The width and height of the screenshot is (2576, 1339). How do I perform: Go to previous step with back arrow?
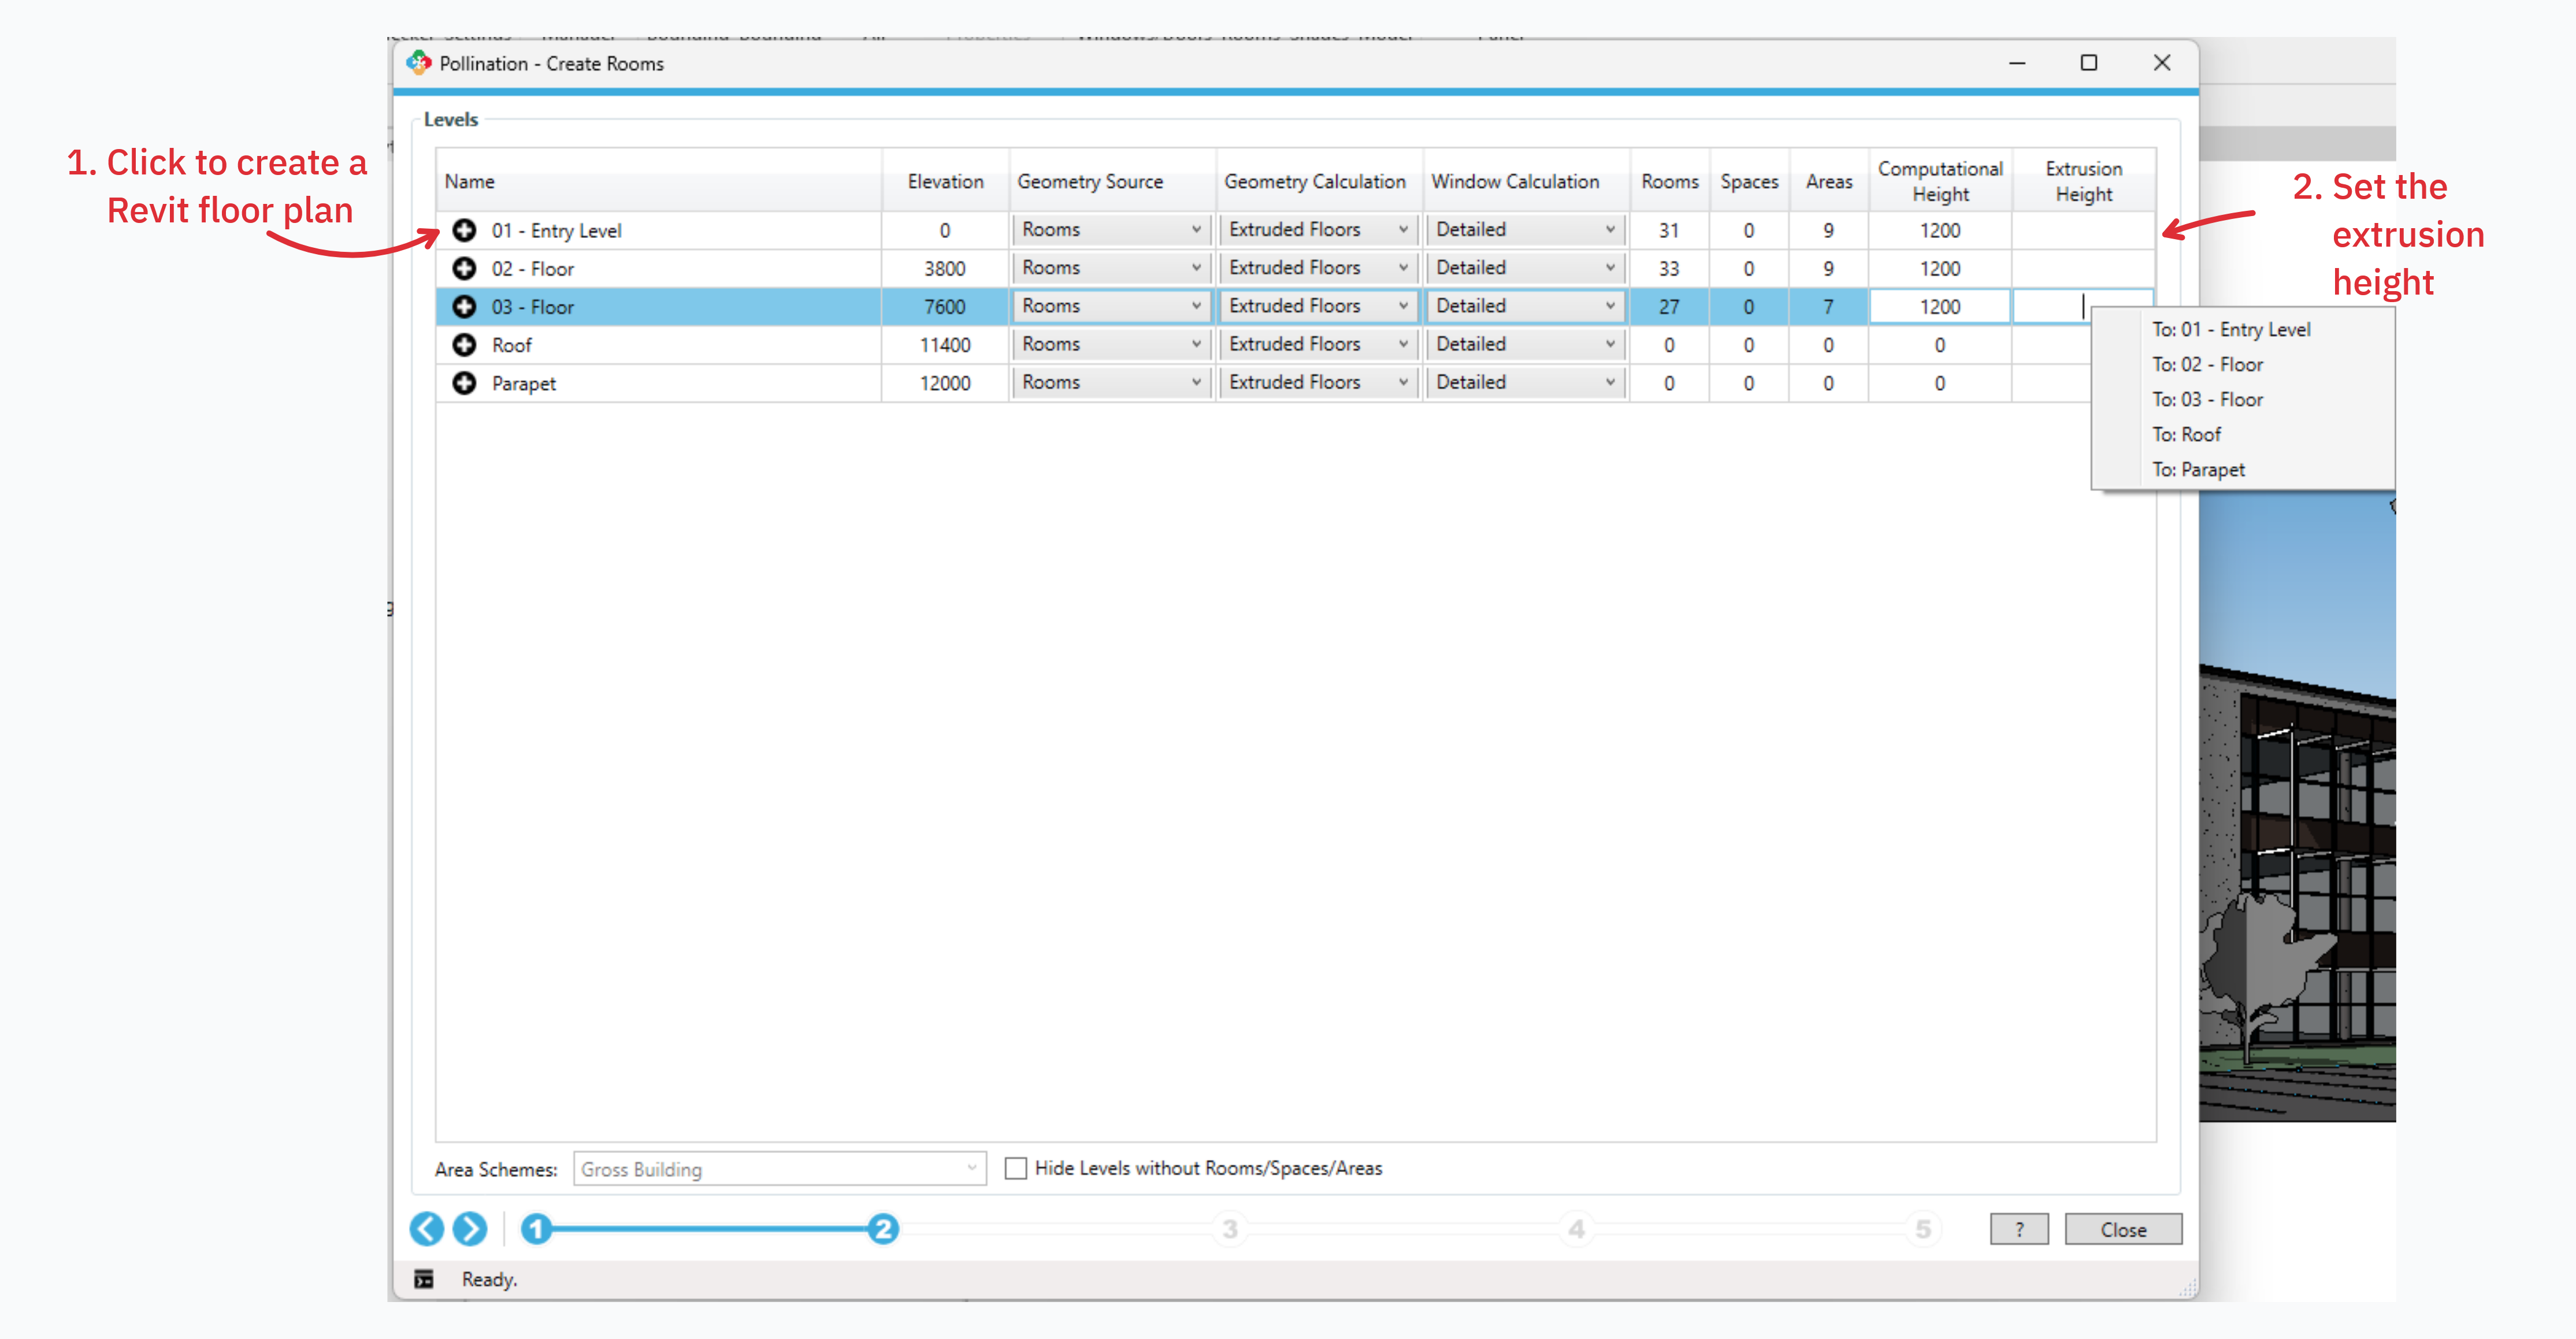(427, 1228)
